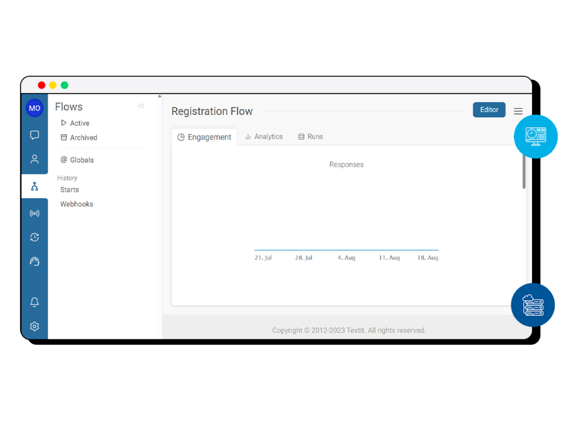
Task: Open the messages chat icon
Action: point(35,135)
